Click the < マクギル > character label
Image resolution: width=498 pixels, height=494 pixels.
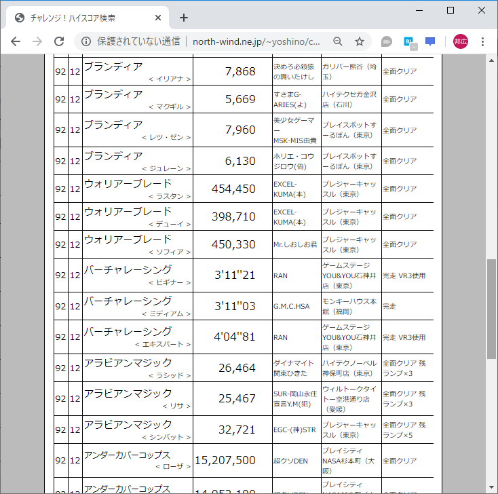[x=170, y=107]
